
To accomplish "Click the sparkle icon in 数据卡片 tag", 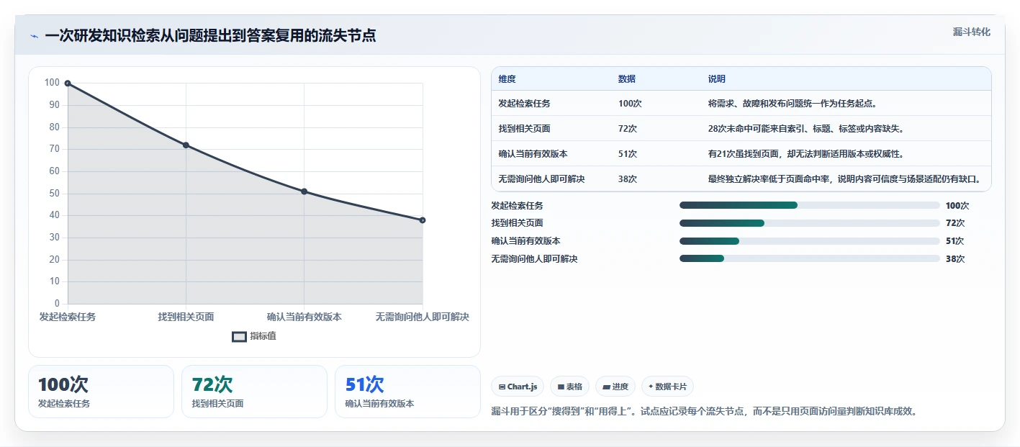I will pos(651,387).
